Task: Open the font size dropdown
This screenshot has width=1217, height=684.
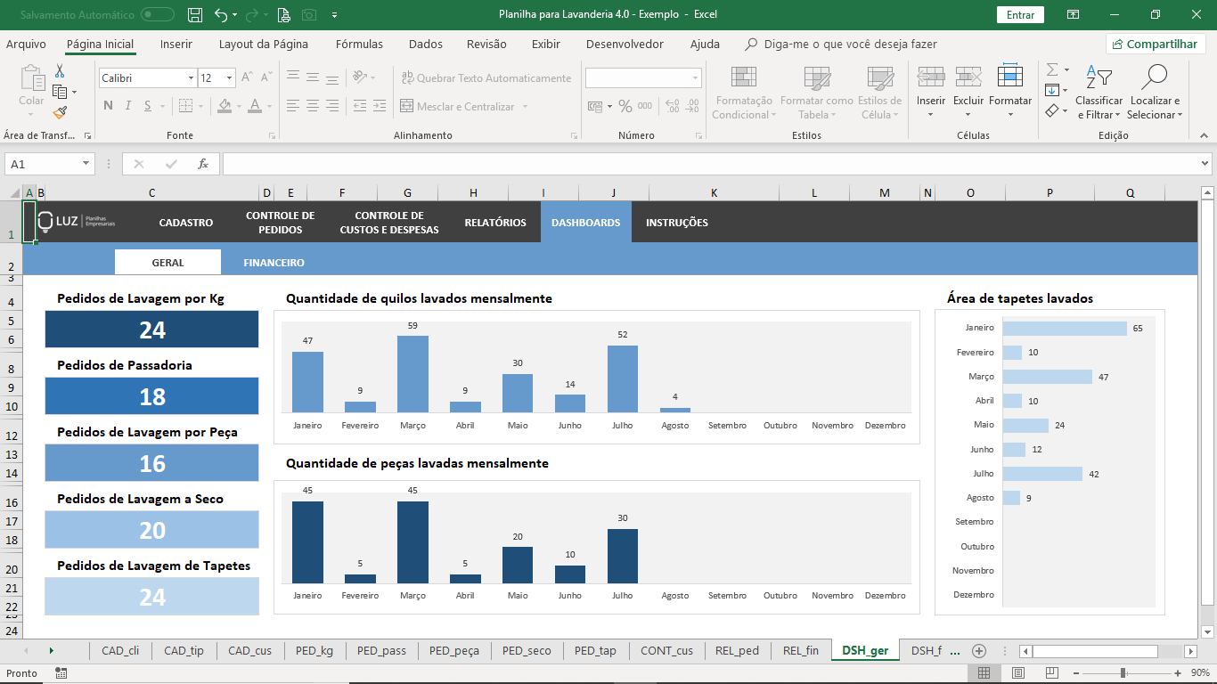Action: (x=229, y=78)
